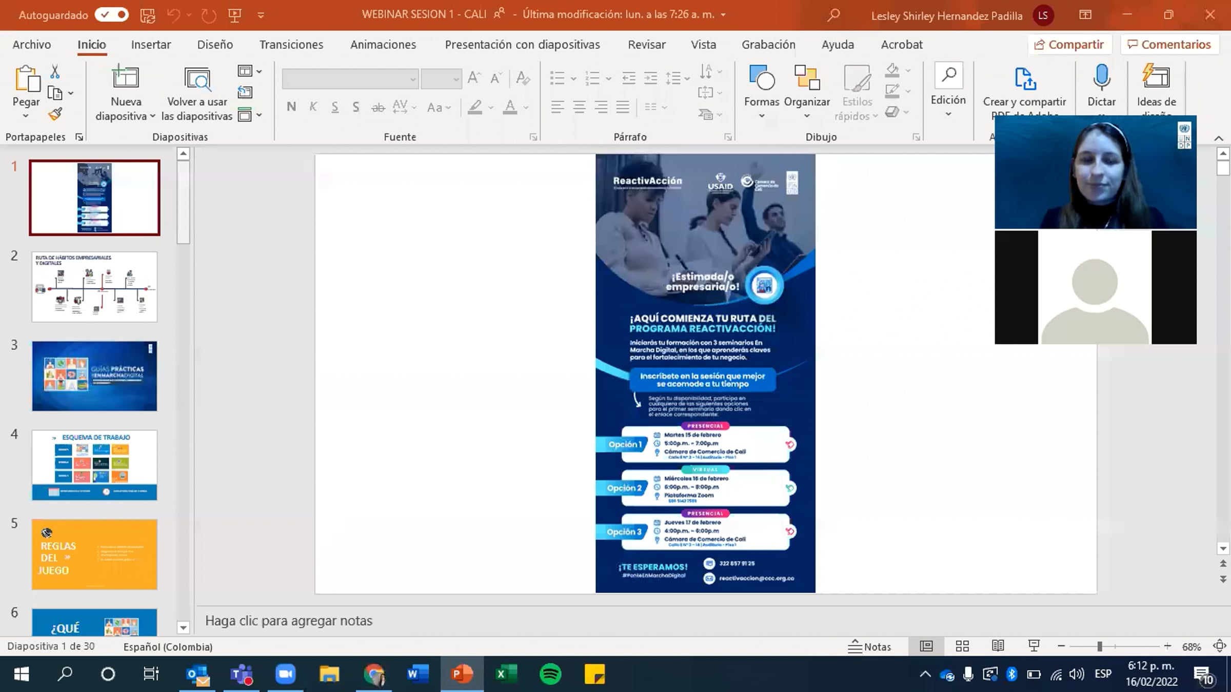The height and width of the screenshot is (692, 1231).
Task: Expand the Formas shapes gallery
Action: 762,116
